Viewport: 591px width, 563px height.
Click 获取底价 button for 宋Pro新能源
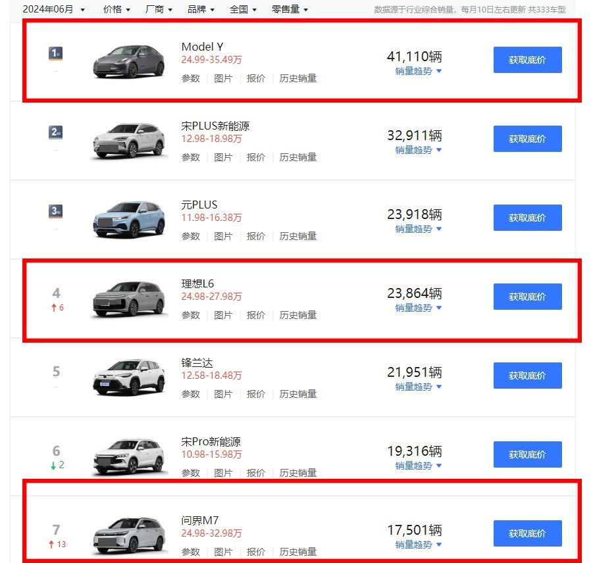click(x=527, y=454)
